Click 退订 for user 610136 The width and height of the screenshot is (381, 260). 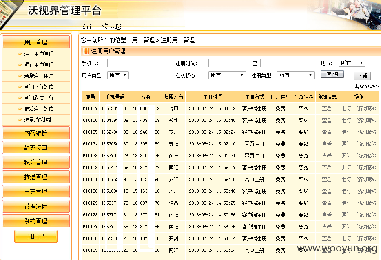tap(346, 120)
